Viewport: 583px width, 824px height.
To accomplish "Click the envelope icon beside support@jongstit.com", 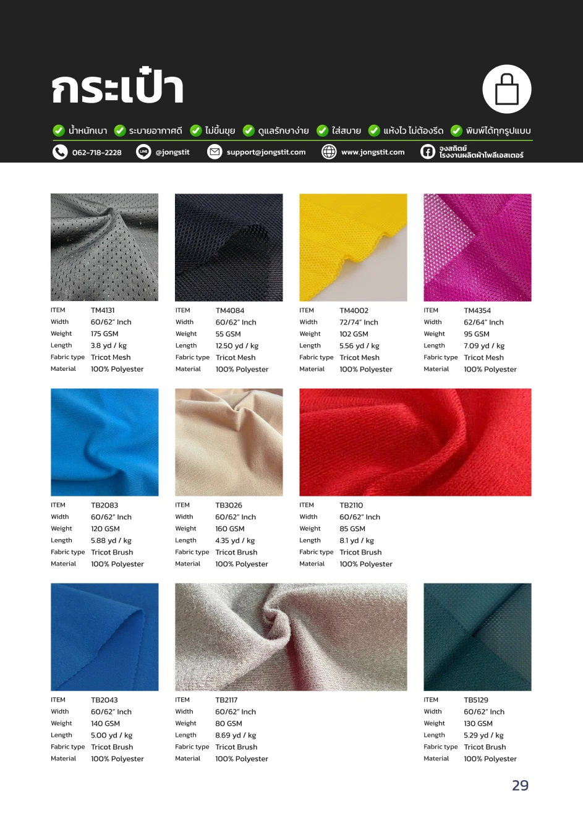I will click(x=215, y=152).
